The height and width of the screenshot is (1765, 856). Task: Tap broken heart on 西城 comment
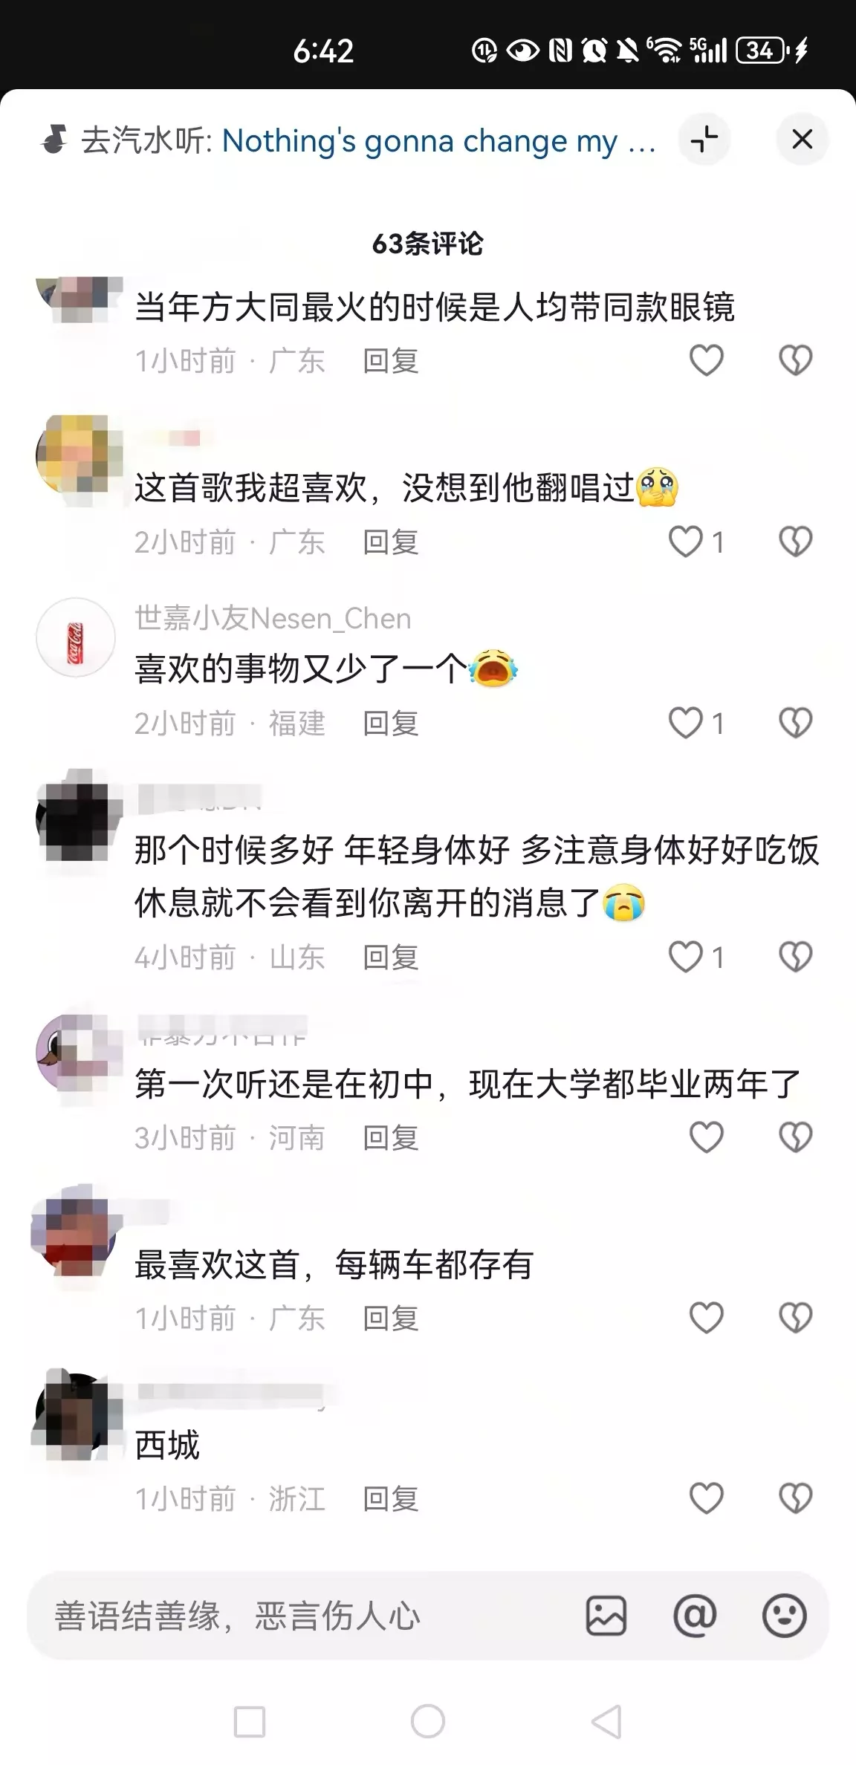pos(795,1498)
